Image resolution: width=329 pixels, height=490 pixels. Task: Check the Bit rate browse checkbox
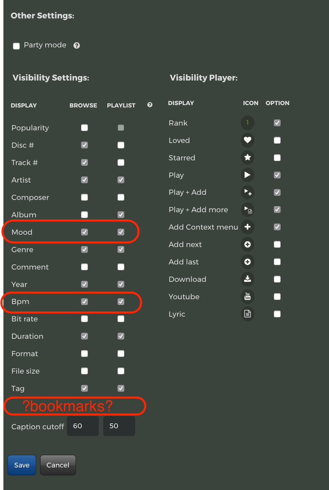coord(84,319)
